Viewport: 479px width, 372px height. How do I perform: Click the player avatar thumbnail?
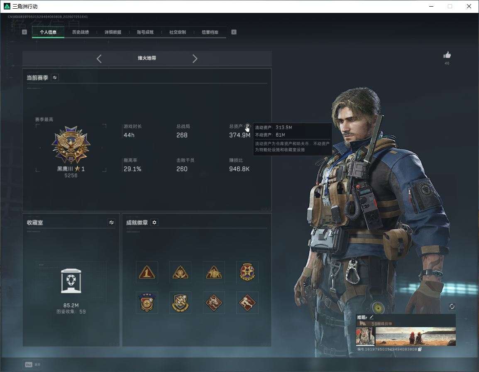(x=365, y=336)
